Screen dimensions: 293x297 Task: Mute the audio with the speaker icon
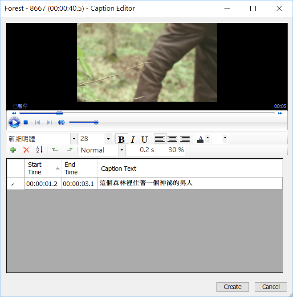pos(61,122)
